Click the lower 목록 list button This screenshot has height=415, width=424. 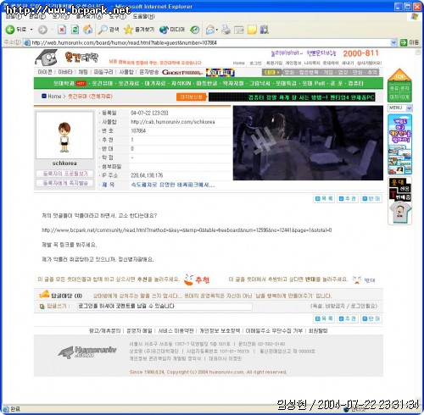[x=324, y=318]
